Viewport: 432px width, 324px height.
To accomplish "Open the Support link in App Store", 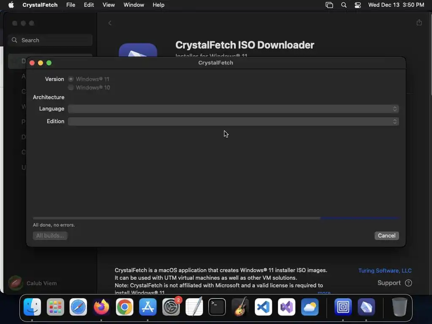I will coord(389,283).
